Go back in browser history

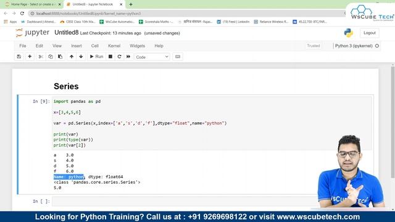(x=6, y=14)
